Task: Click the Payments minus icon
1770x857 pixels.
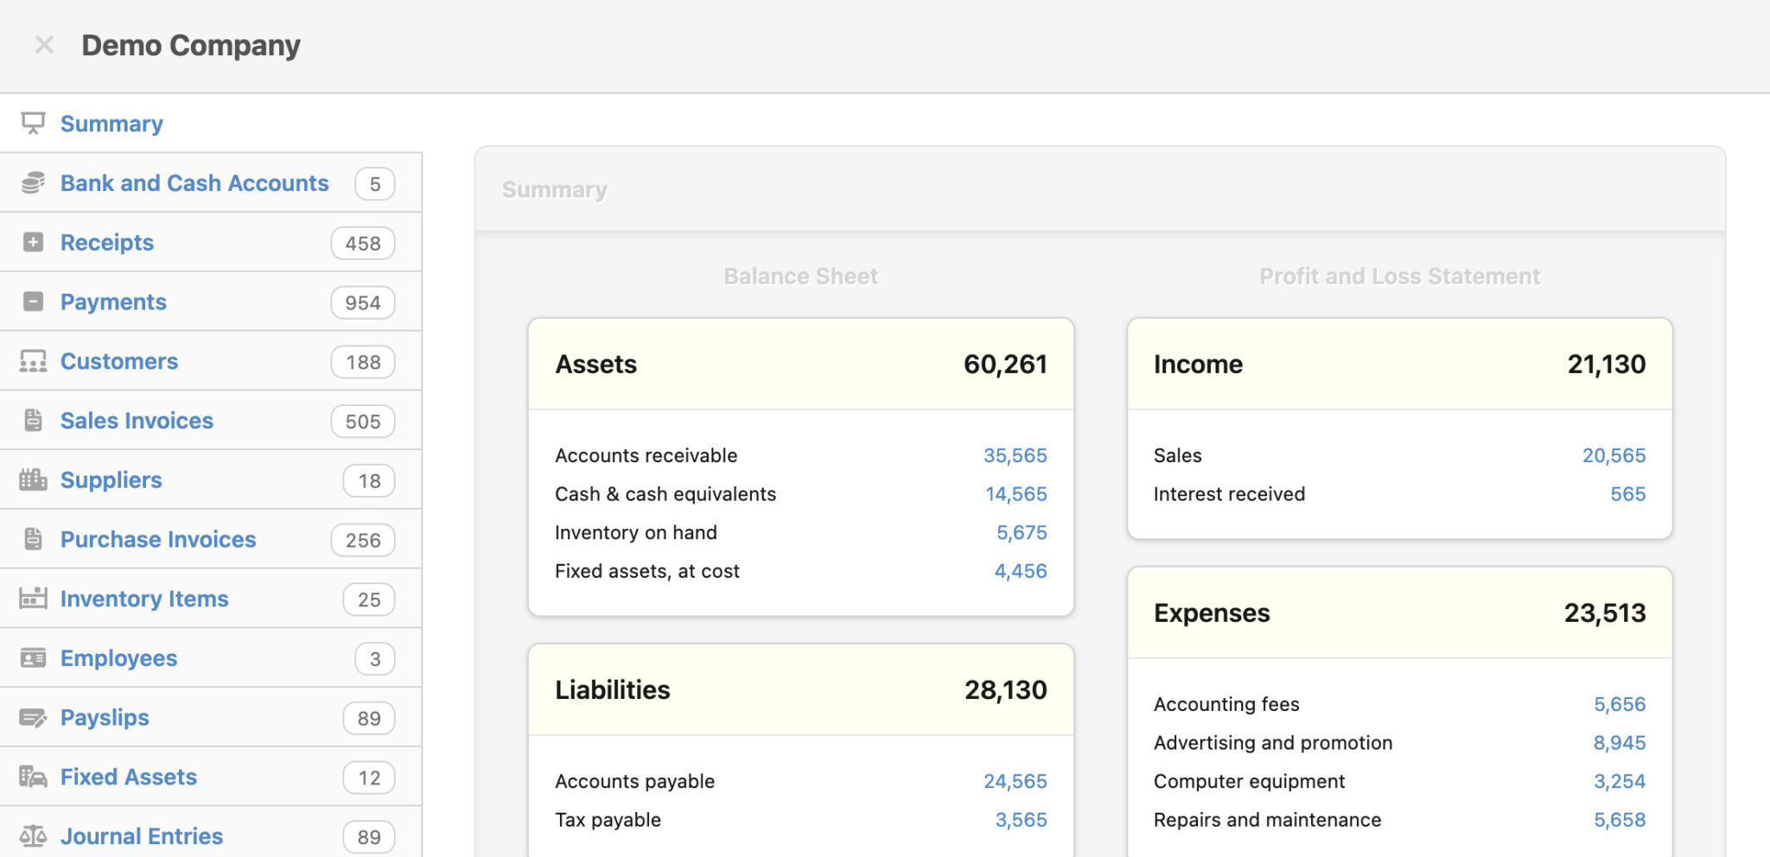Action: click(x=33, y=302)
